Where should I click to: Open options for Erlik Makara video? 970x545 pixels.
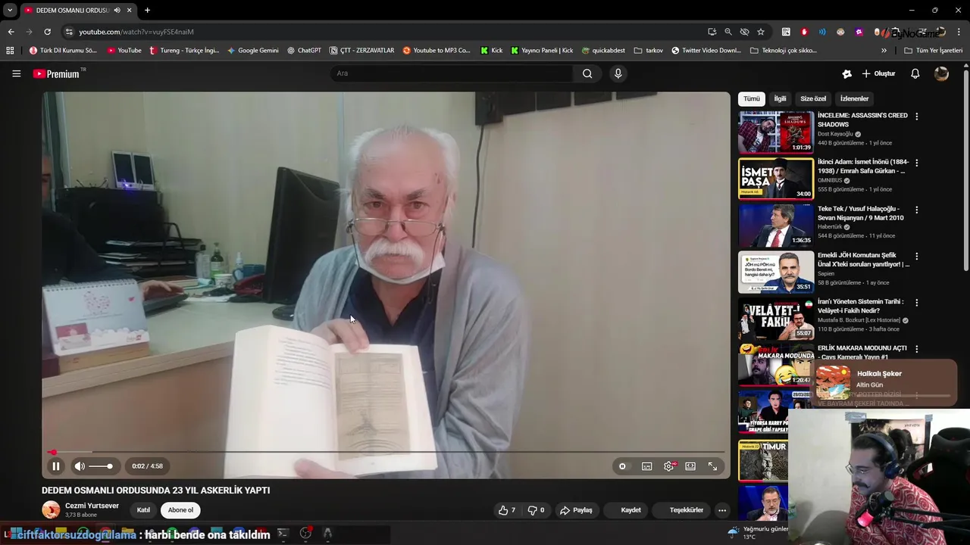tap(916, 350)
